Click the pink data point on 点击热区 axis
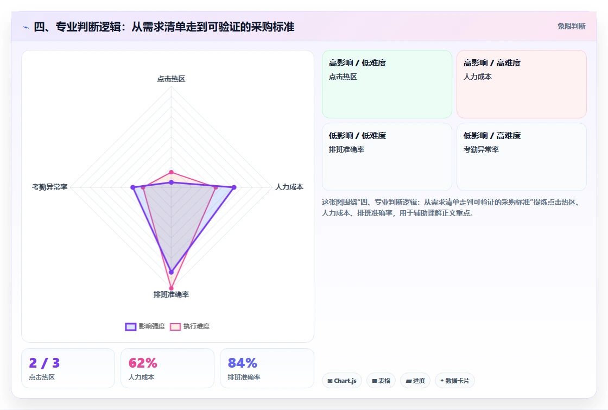This screenshot has width=608, height=410. [171, 172]
